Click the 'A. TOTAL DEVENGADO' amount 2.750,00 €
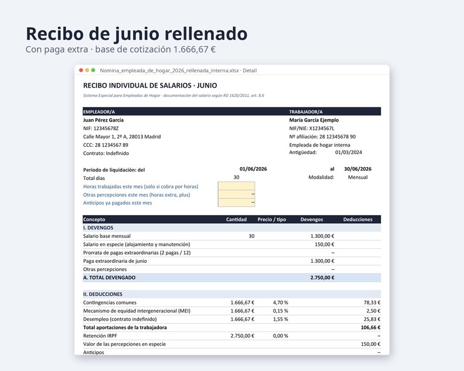This screenshot has height=371, width=464. tap(322, 278)
